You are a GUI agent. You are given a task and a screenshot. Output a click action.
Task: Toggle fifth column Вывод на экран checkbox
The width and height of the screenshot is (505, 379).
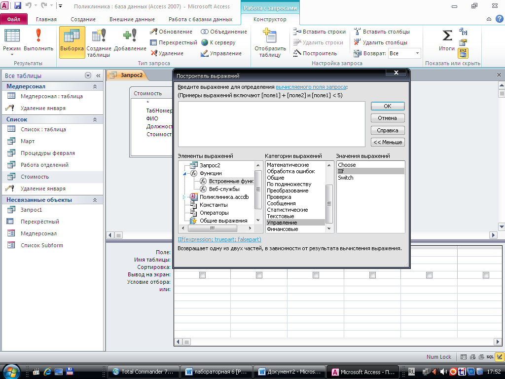click(429, 275)
